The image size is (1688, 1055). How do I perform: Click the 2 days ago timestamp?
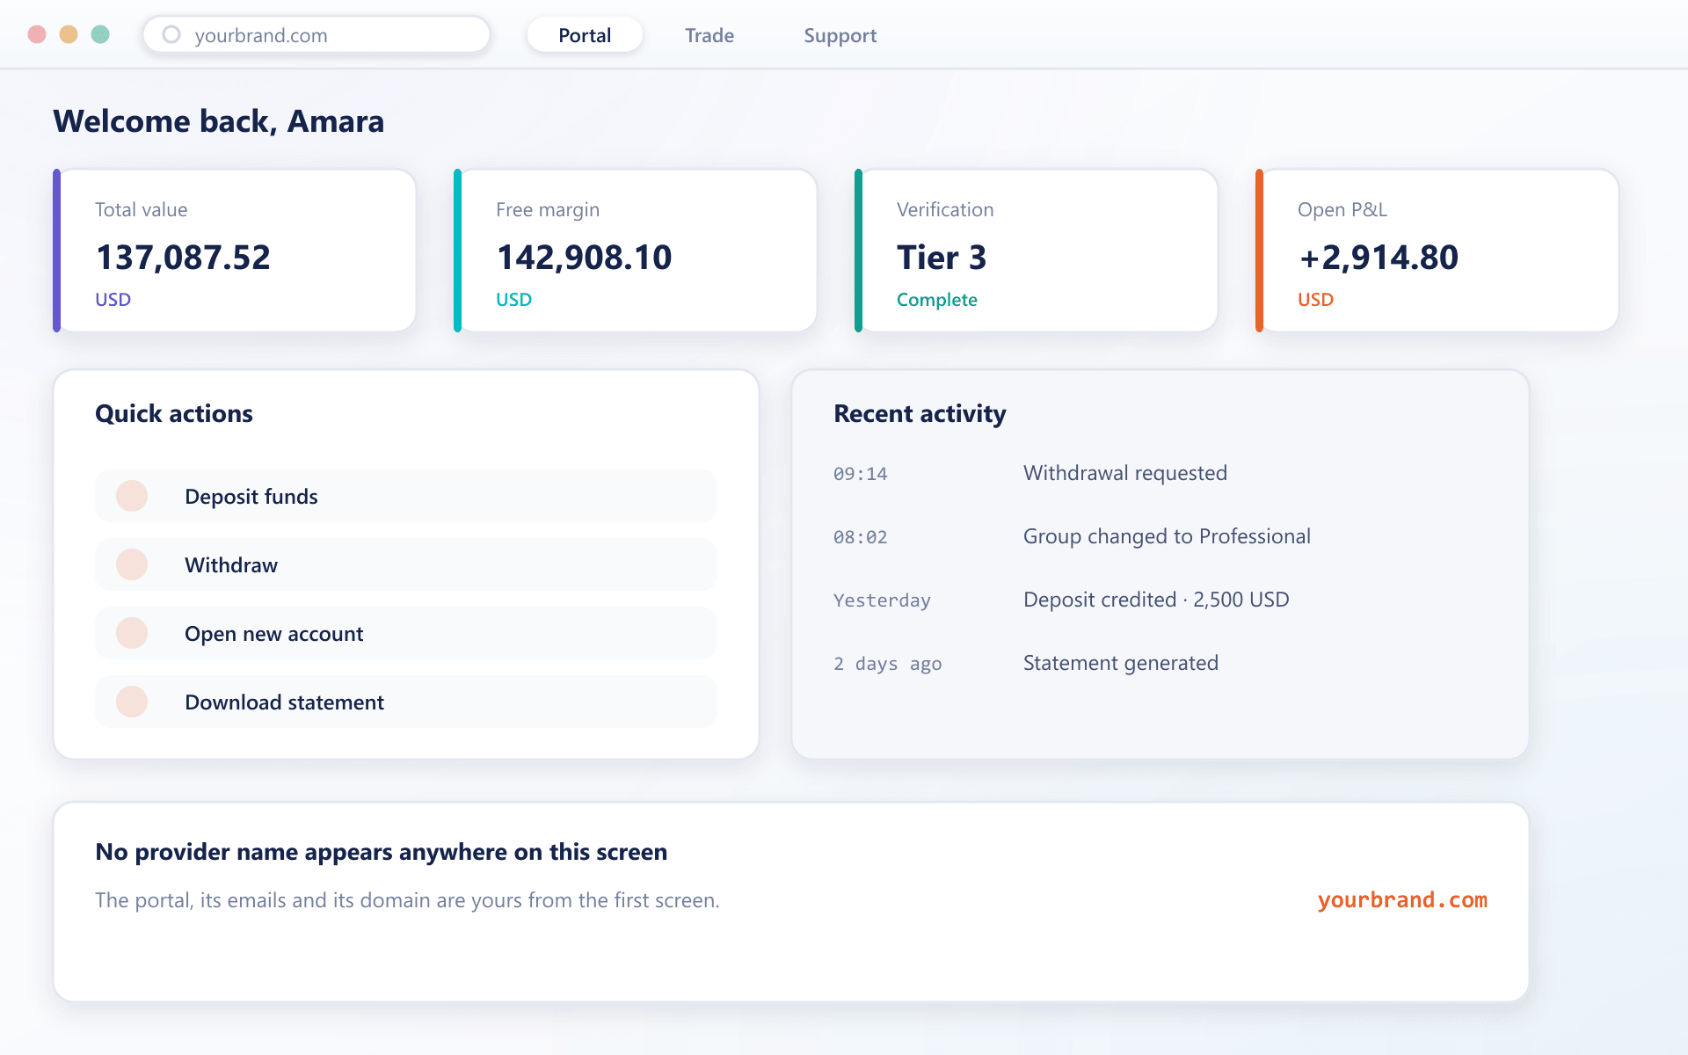pos(887,664)
